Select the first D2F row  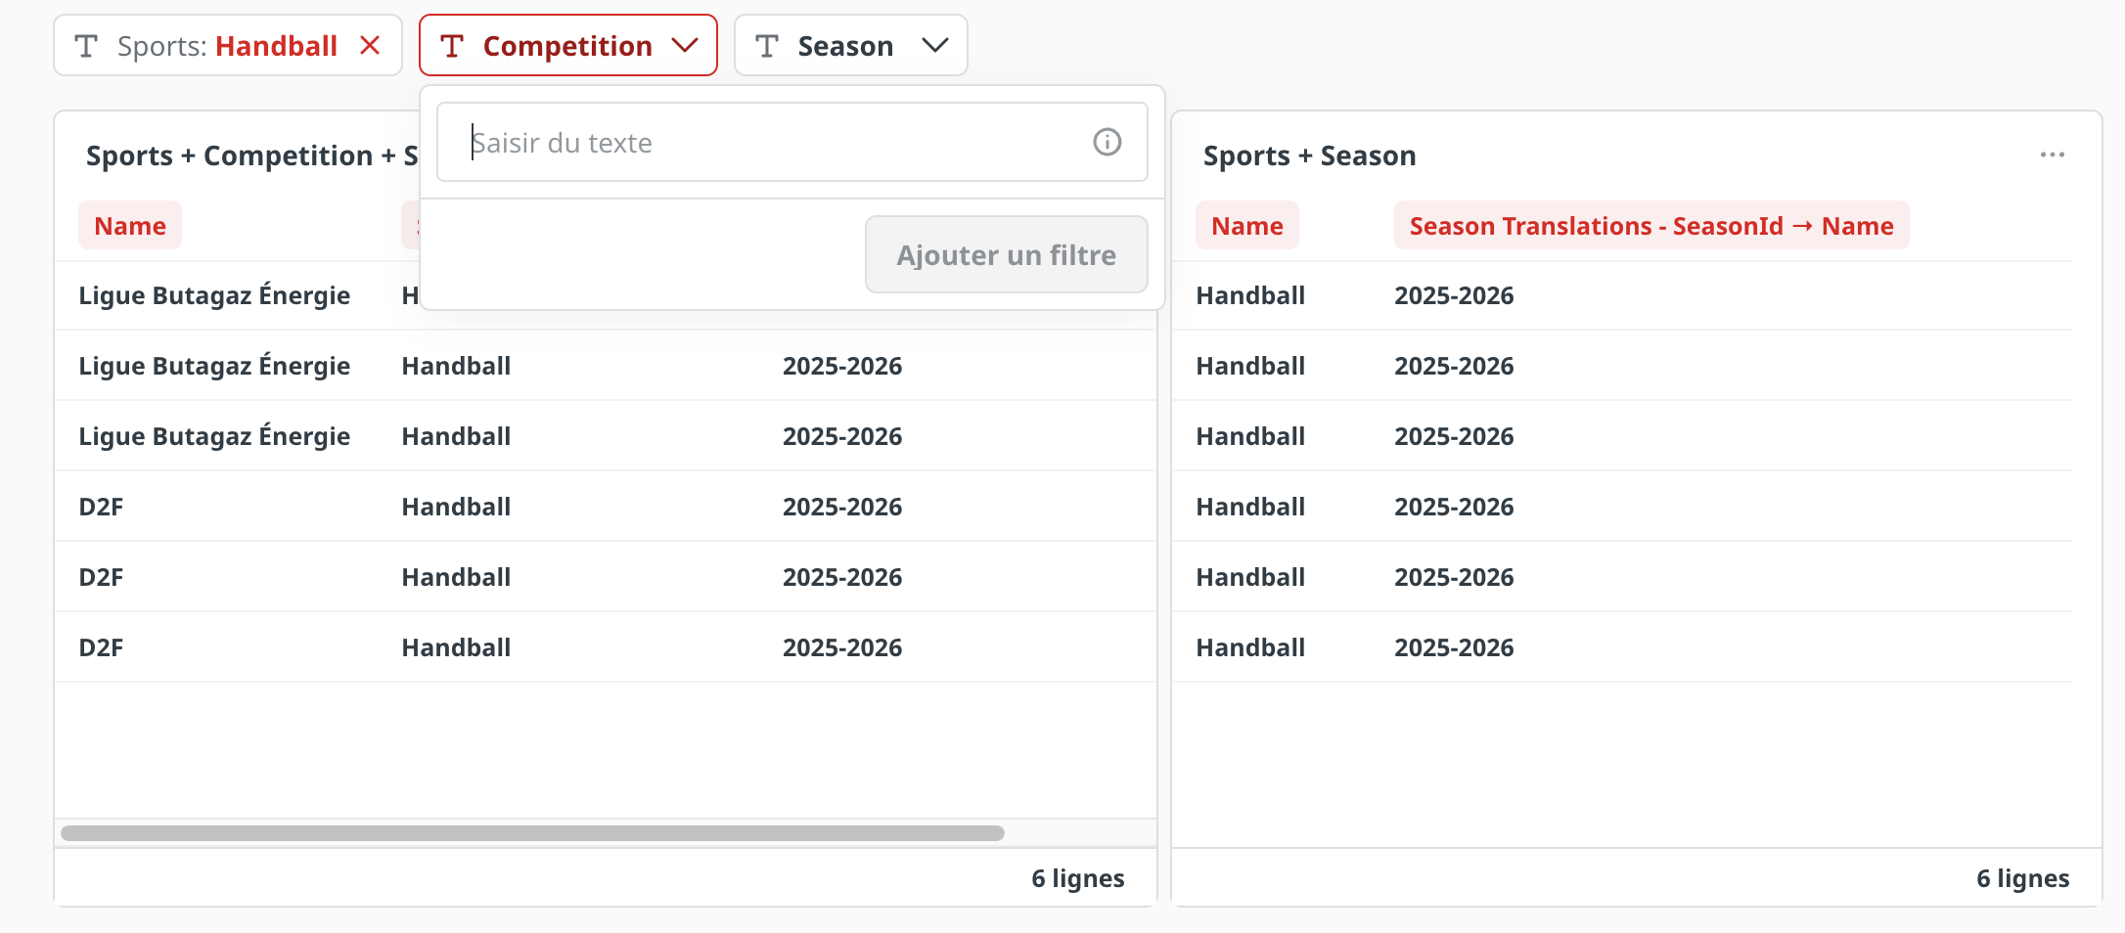(x=101, y=508)
